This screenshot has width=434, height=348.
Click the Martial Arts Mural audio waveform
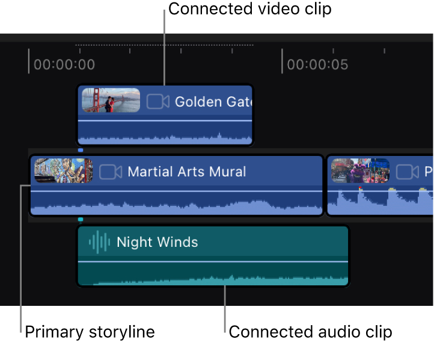coord(176,208)
